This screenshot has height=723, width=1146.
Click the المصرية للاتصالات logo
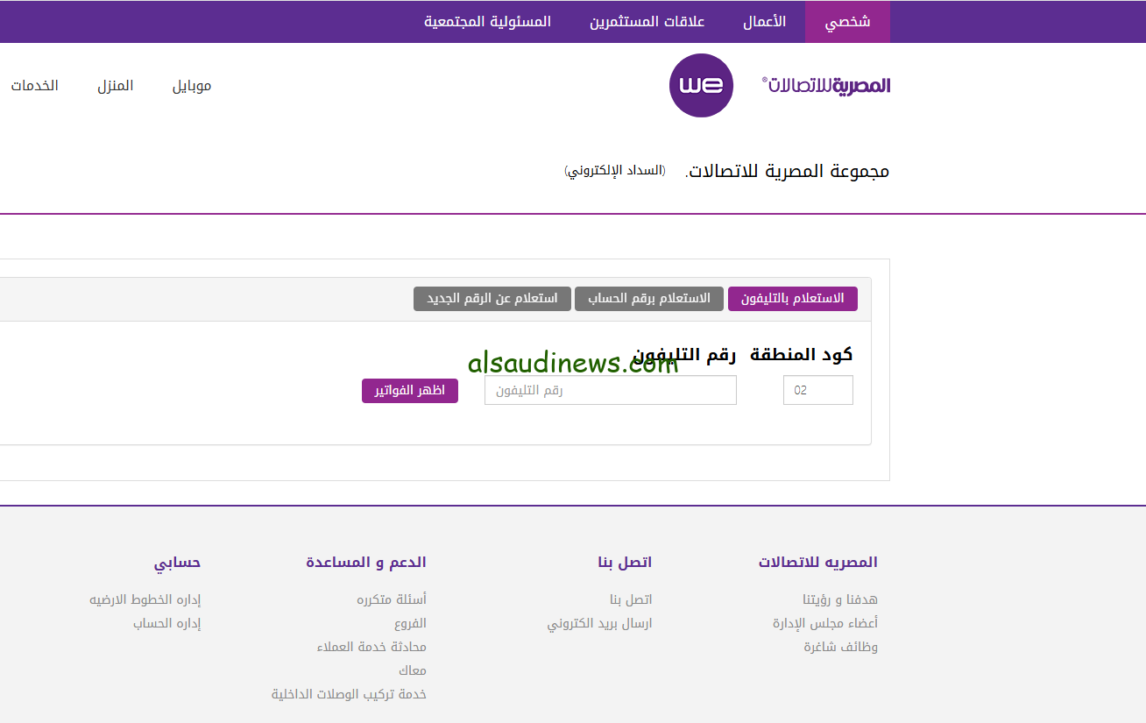[x=826, y=85]
